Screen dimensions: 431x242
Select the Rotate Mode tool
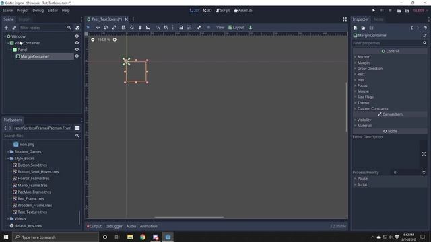[x=106, y=27]
